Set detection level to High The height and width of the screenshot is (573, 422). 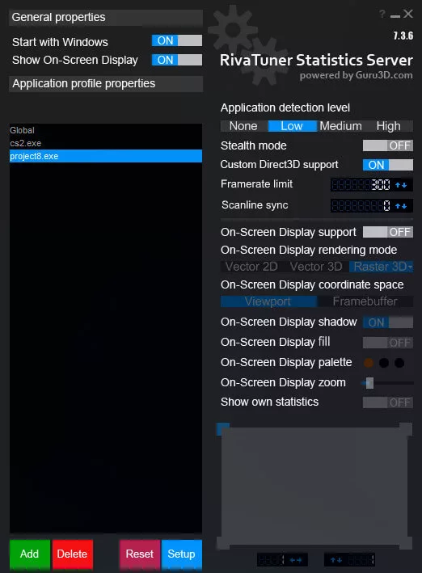[x=388, y=126]
